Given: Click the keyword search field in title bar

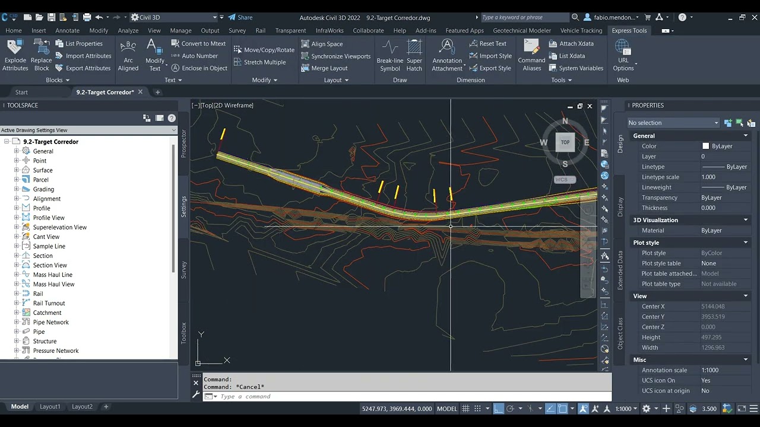Looking at the screenshot, I should click(x=524, y=17).
